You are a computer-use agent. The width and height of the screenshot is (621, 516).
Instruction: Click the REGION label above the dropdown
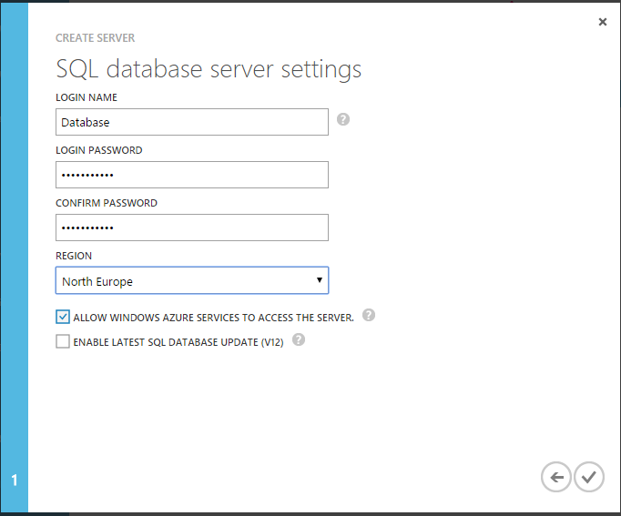[74, 256]
